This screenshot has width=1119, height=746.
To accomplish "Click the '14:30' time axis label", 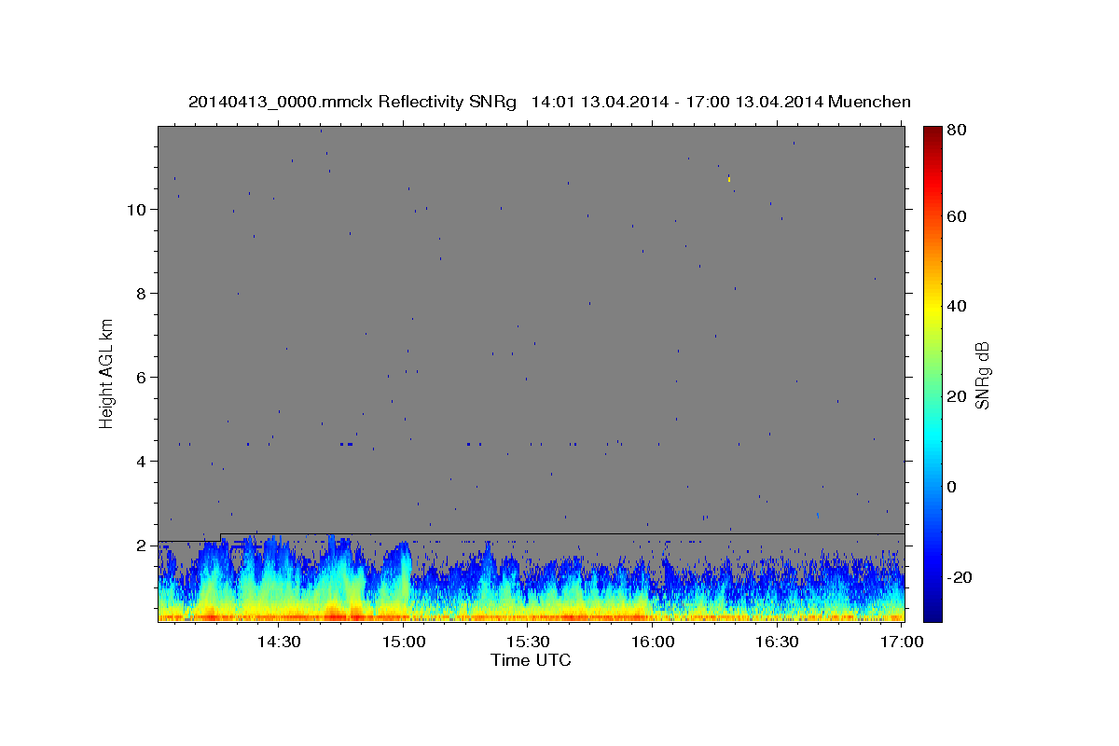I will click(278, 642).
